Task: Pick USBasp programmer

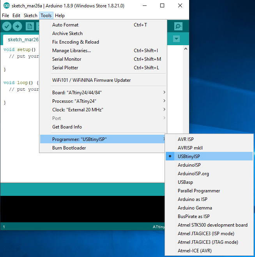Action: pos(209,182)
